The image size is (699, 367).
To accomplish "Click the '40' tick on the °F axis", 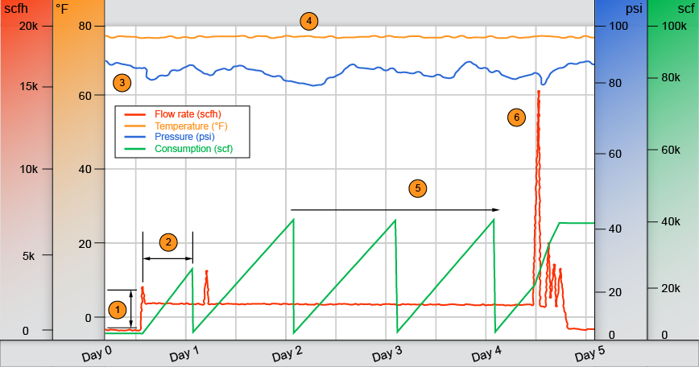I will (85, 169).
